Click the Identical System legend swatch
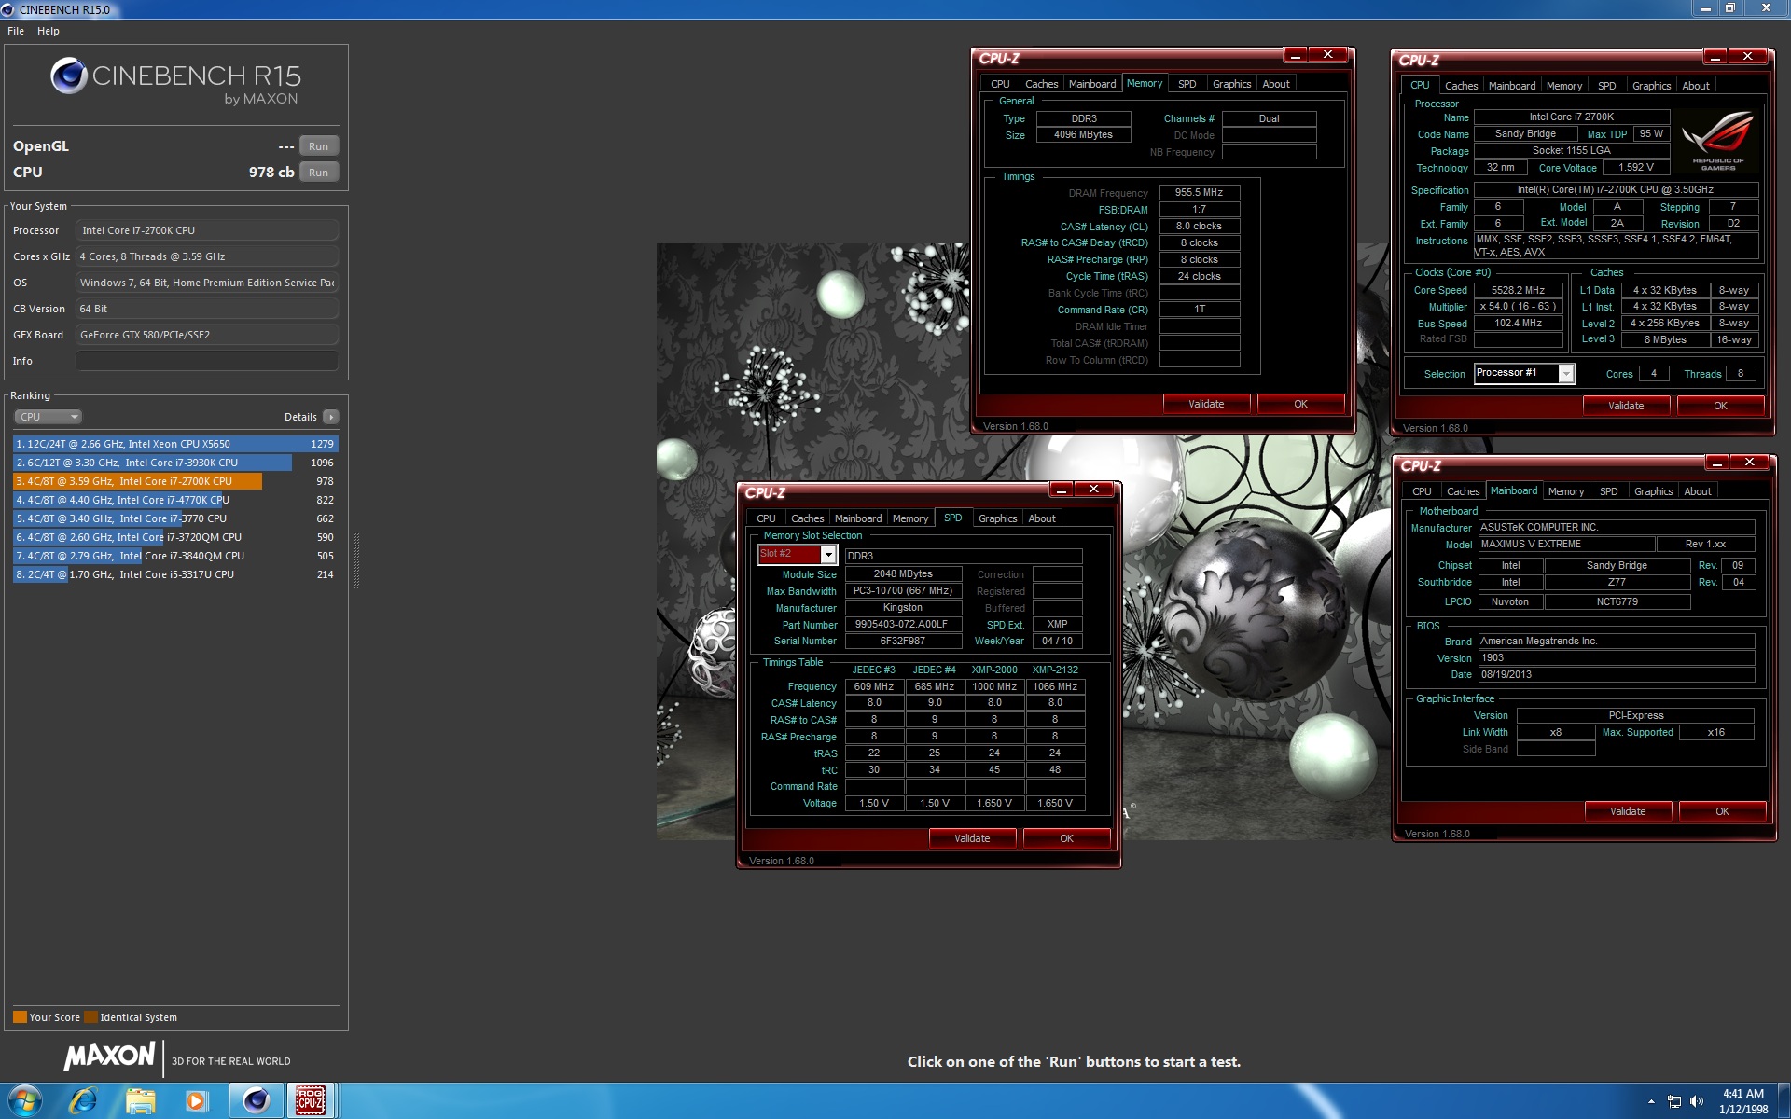 [90, 1017]
